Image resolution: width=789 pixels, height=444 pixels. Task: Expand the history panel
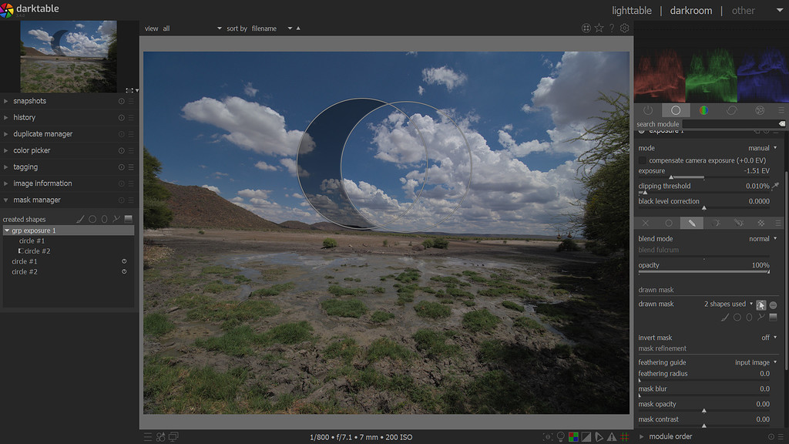coord(24,117)
